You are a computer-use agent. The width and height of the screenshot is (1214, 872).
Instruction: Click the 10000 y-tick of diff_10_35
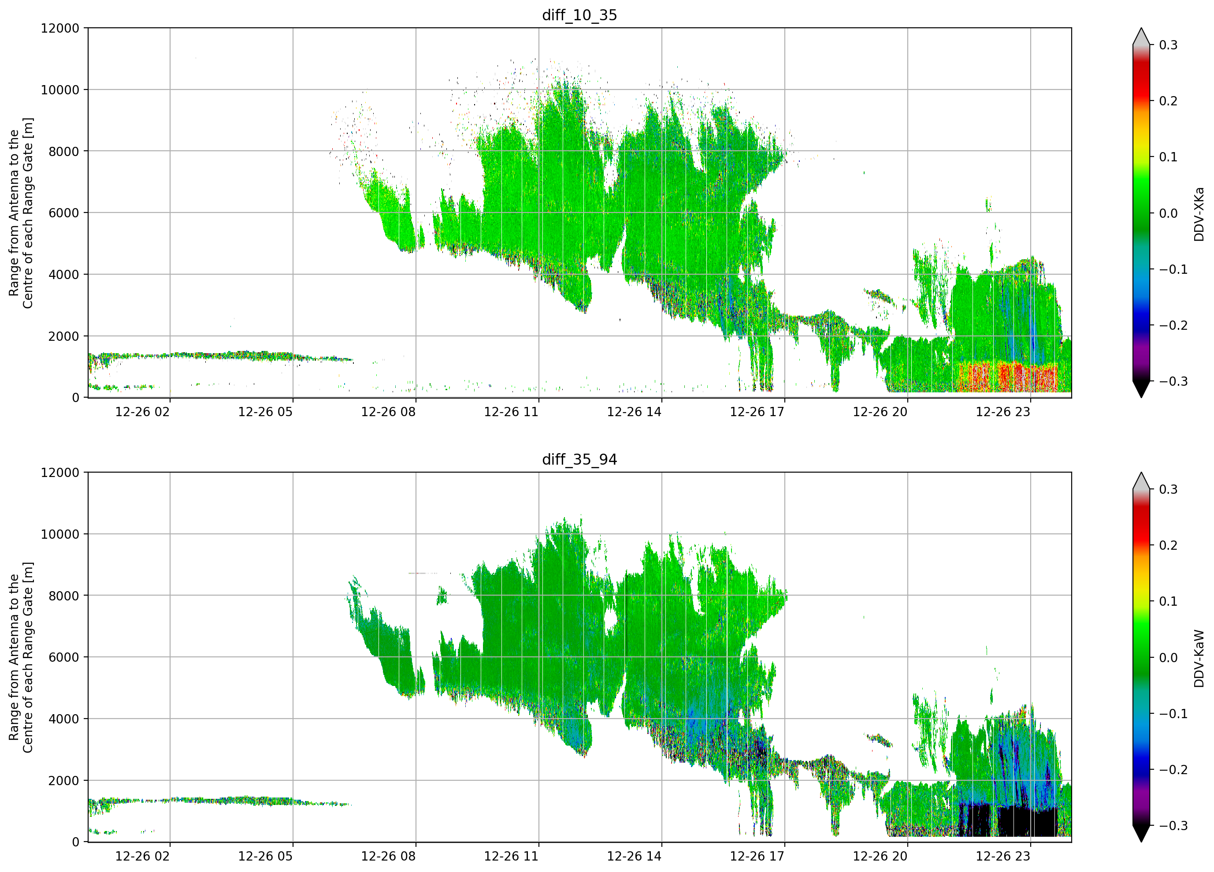tap(60, 90)
